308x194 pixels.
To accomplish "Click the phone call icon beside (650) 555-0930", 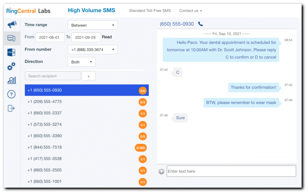I will click(201, 24).
